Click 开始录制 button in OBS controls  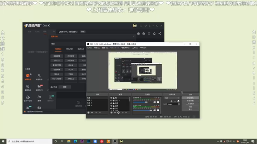pyautogui.click(x=190, y=101)
